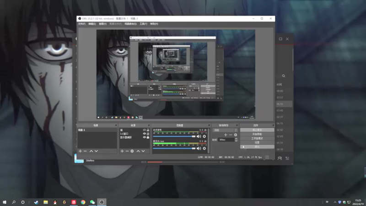Click the 麦克风/Aux volume slider
The height and width of the screenshot is (206, 366).
pyautogui.click(x=174, y=148)
